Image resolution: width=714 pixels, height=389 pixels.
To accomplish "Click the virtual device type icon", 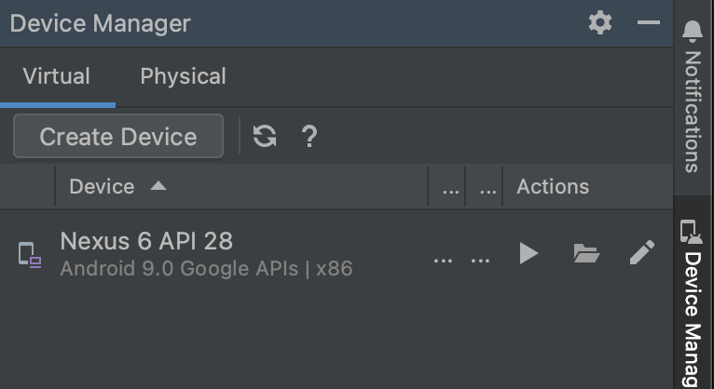I will (x=30, y=254).
